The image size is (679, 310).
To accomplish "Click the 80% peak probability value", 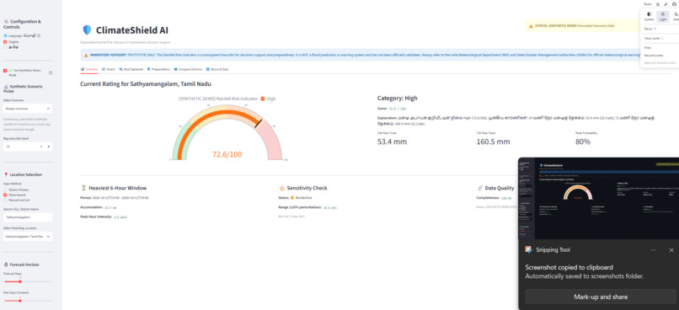I will pyautogui.click(x=583, y=142).
